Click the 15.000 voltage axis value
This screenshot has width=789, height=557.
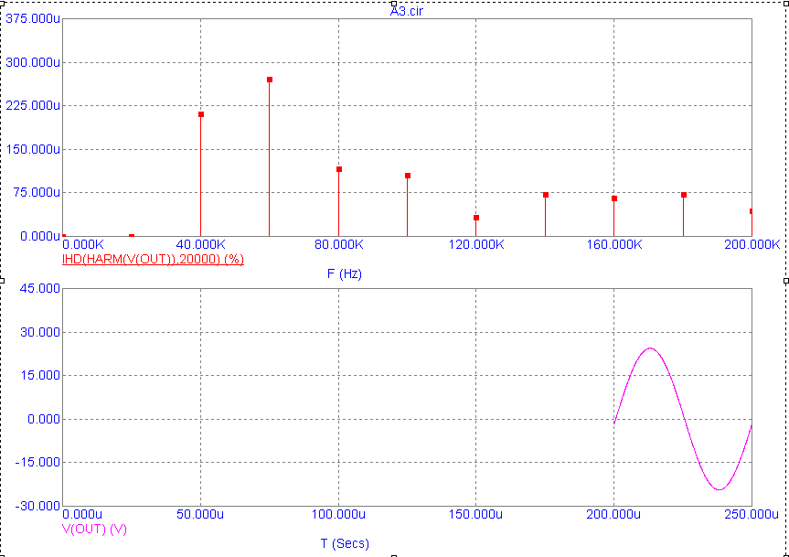(39, 375)
